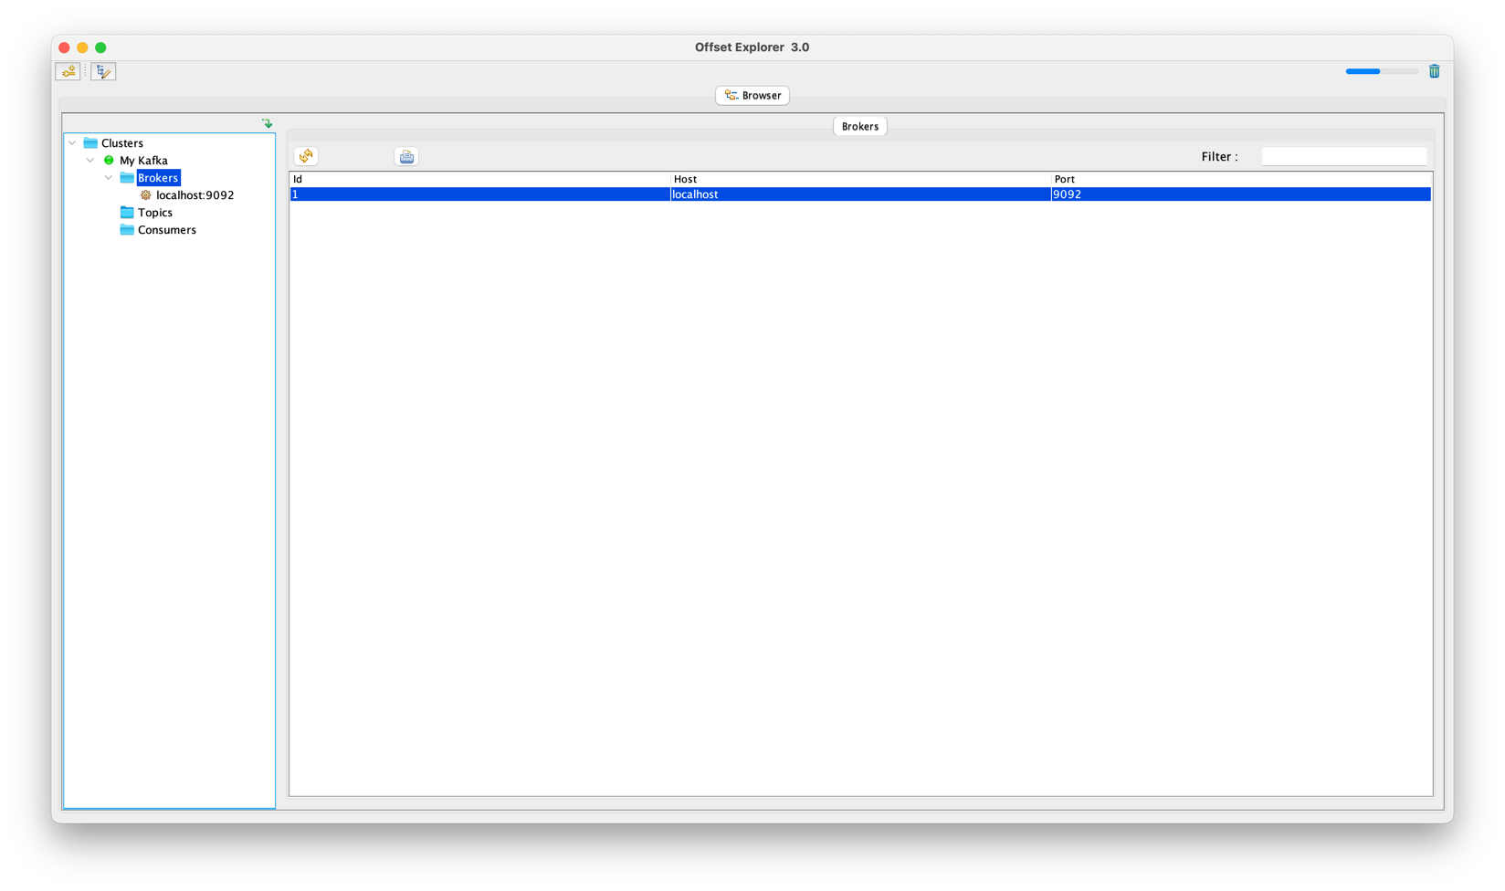The width and height of the screenshot is (1505, 891).
Task: Collapse the Clusters tree node
Action: 72,143
